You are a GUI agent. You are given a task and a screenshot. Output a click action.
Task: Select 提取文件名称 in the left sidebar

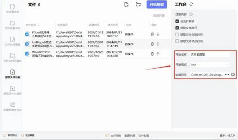[x=12, y=74]
